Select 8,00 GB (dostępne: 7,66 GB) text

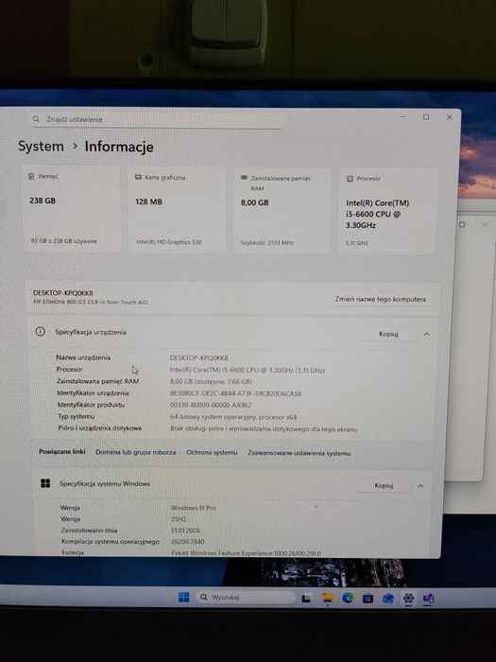point(211,382)
